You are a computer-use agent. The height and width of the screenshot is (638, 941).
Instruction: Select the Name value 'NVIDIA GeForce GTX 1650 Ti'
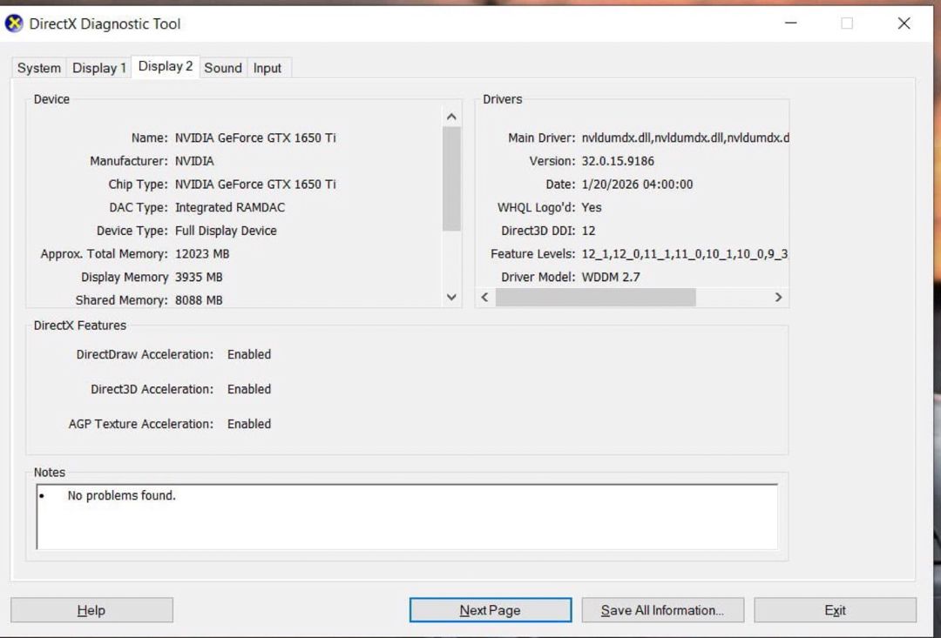click(255, 138)
